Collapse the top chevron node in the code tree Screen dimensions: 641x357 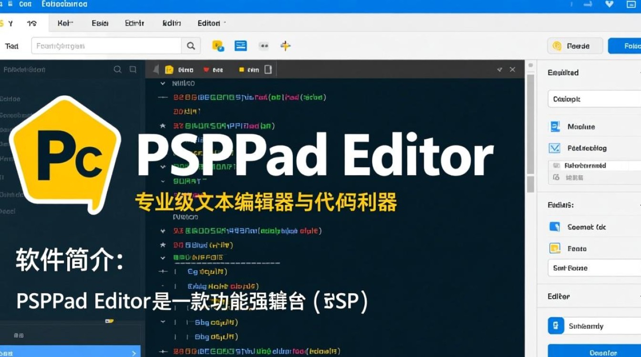[x=163, y=83]
